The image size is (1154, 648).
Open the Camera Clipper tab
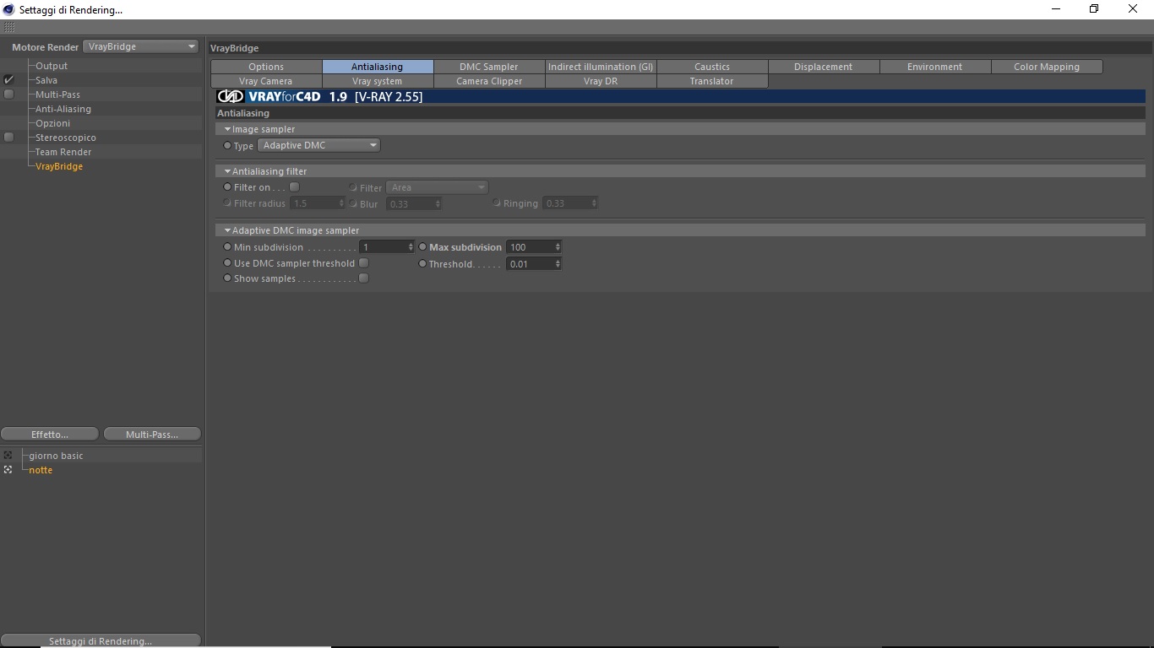pos(489,81)
